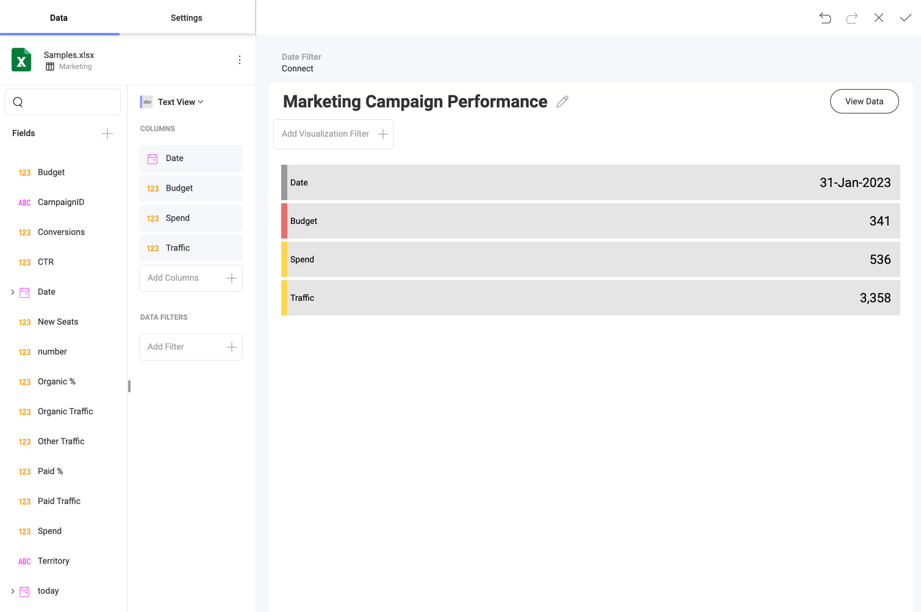Click ABC icon beside CampaignID field
921x612 pixels.
24,203
